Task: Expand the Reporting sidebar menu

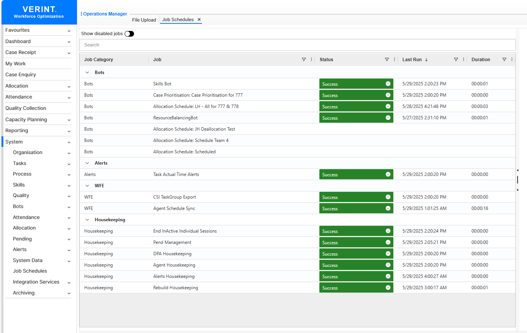Action: 69,131
